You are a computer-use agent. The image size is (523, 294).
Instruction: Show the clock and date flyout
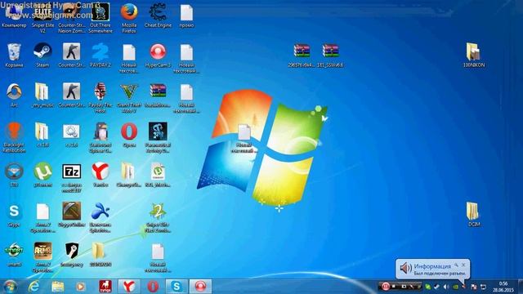503,287
